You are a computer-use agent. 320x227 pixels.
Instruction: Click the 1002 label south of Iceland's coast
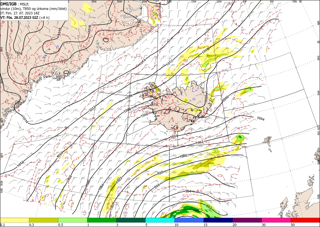[200, 142]
